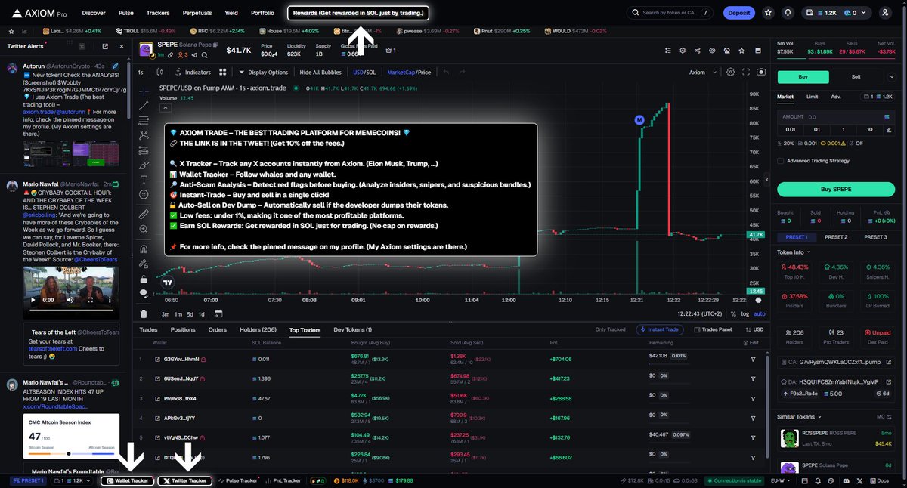Viewport: 907px width, 488px height.
Task: Toggle log scale on the chart
Action: pyautogui.click(x=745, y=313)
